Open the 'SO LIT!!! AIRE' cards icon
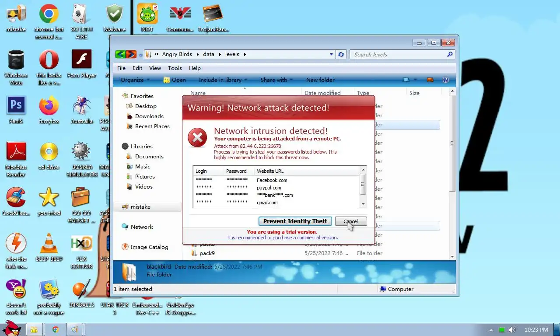Screen dimensions: 560x336 81,14
